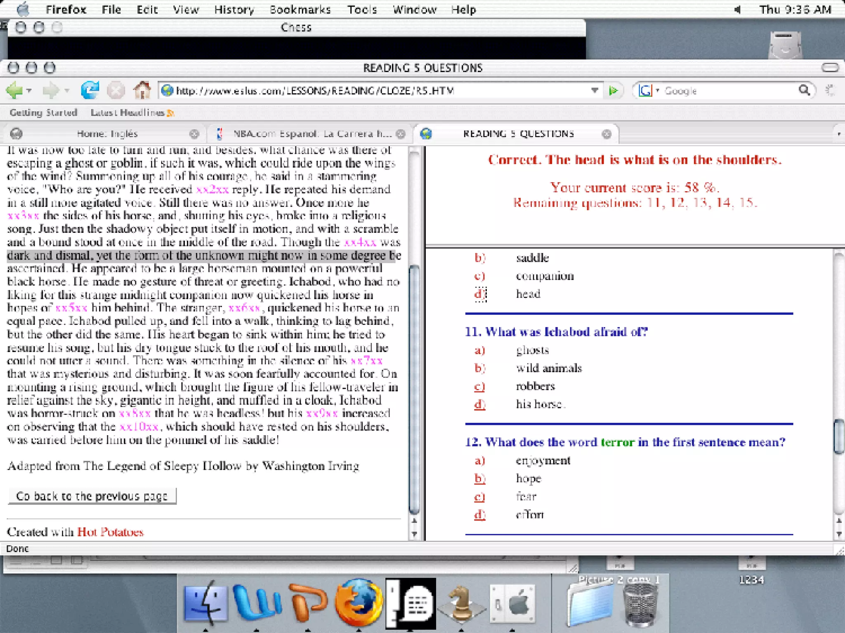
Task: Click the Firefox Reload page icon
Action: click(x=90, y=90)
